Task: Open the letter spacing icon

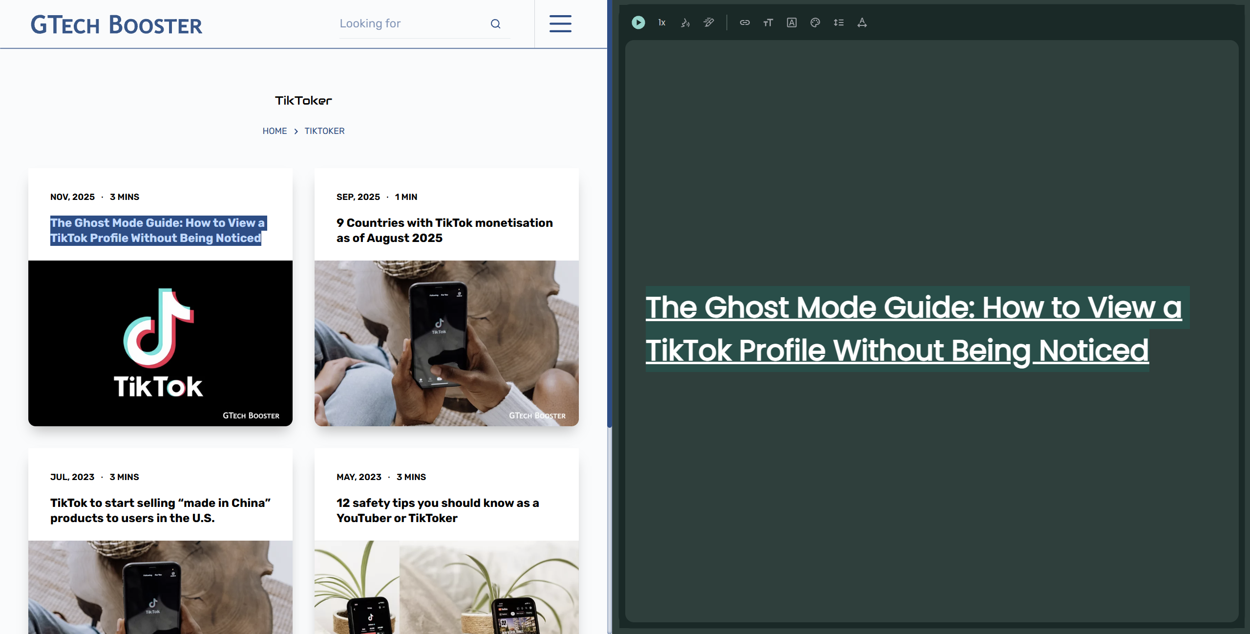Action: (862, 22)
